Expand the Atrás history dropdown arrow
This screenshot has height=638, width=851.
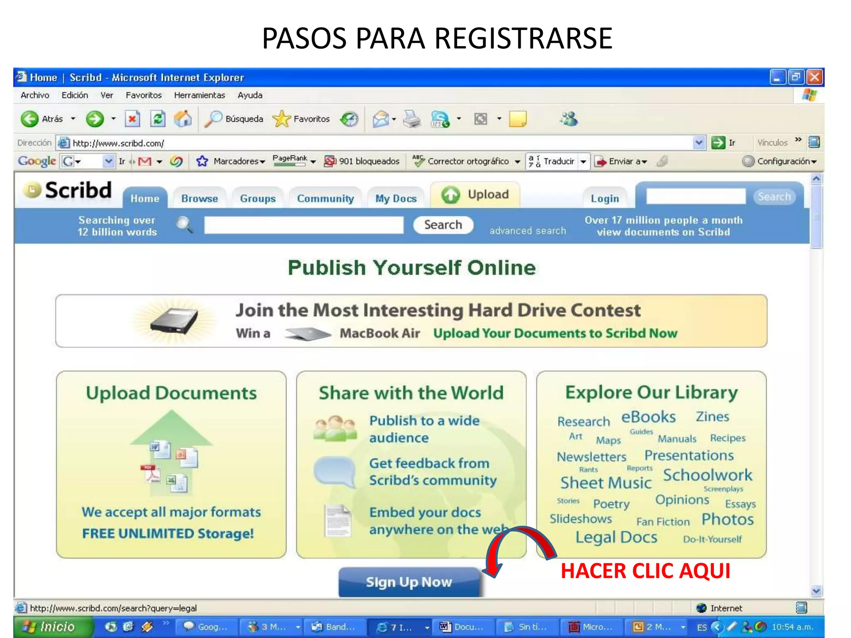coord(73,119)
